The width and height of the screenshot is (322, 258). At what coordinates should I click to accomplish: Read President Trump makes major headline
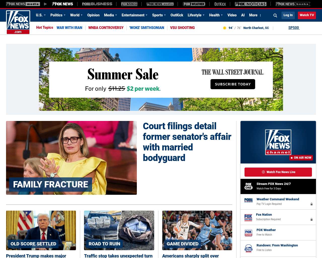click(x=36, y=256)
